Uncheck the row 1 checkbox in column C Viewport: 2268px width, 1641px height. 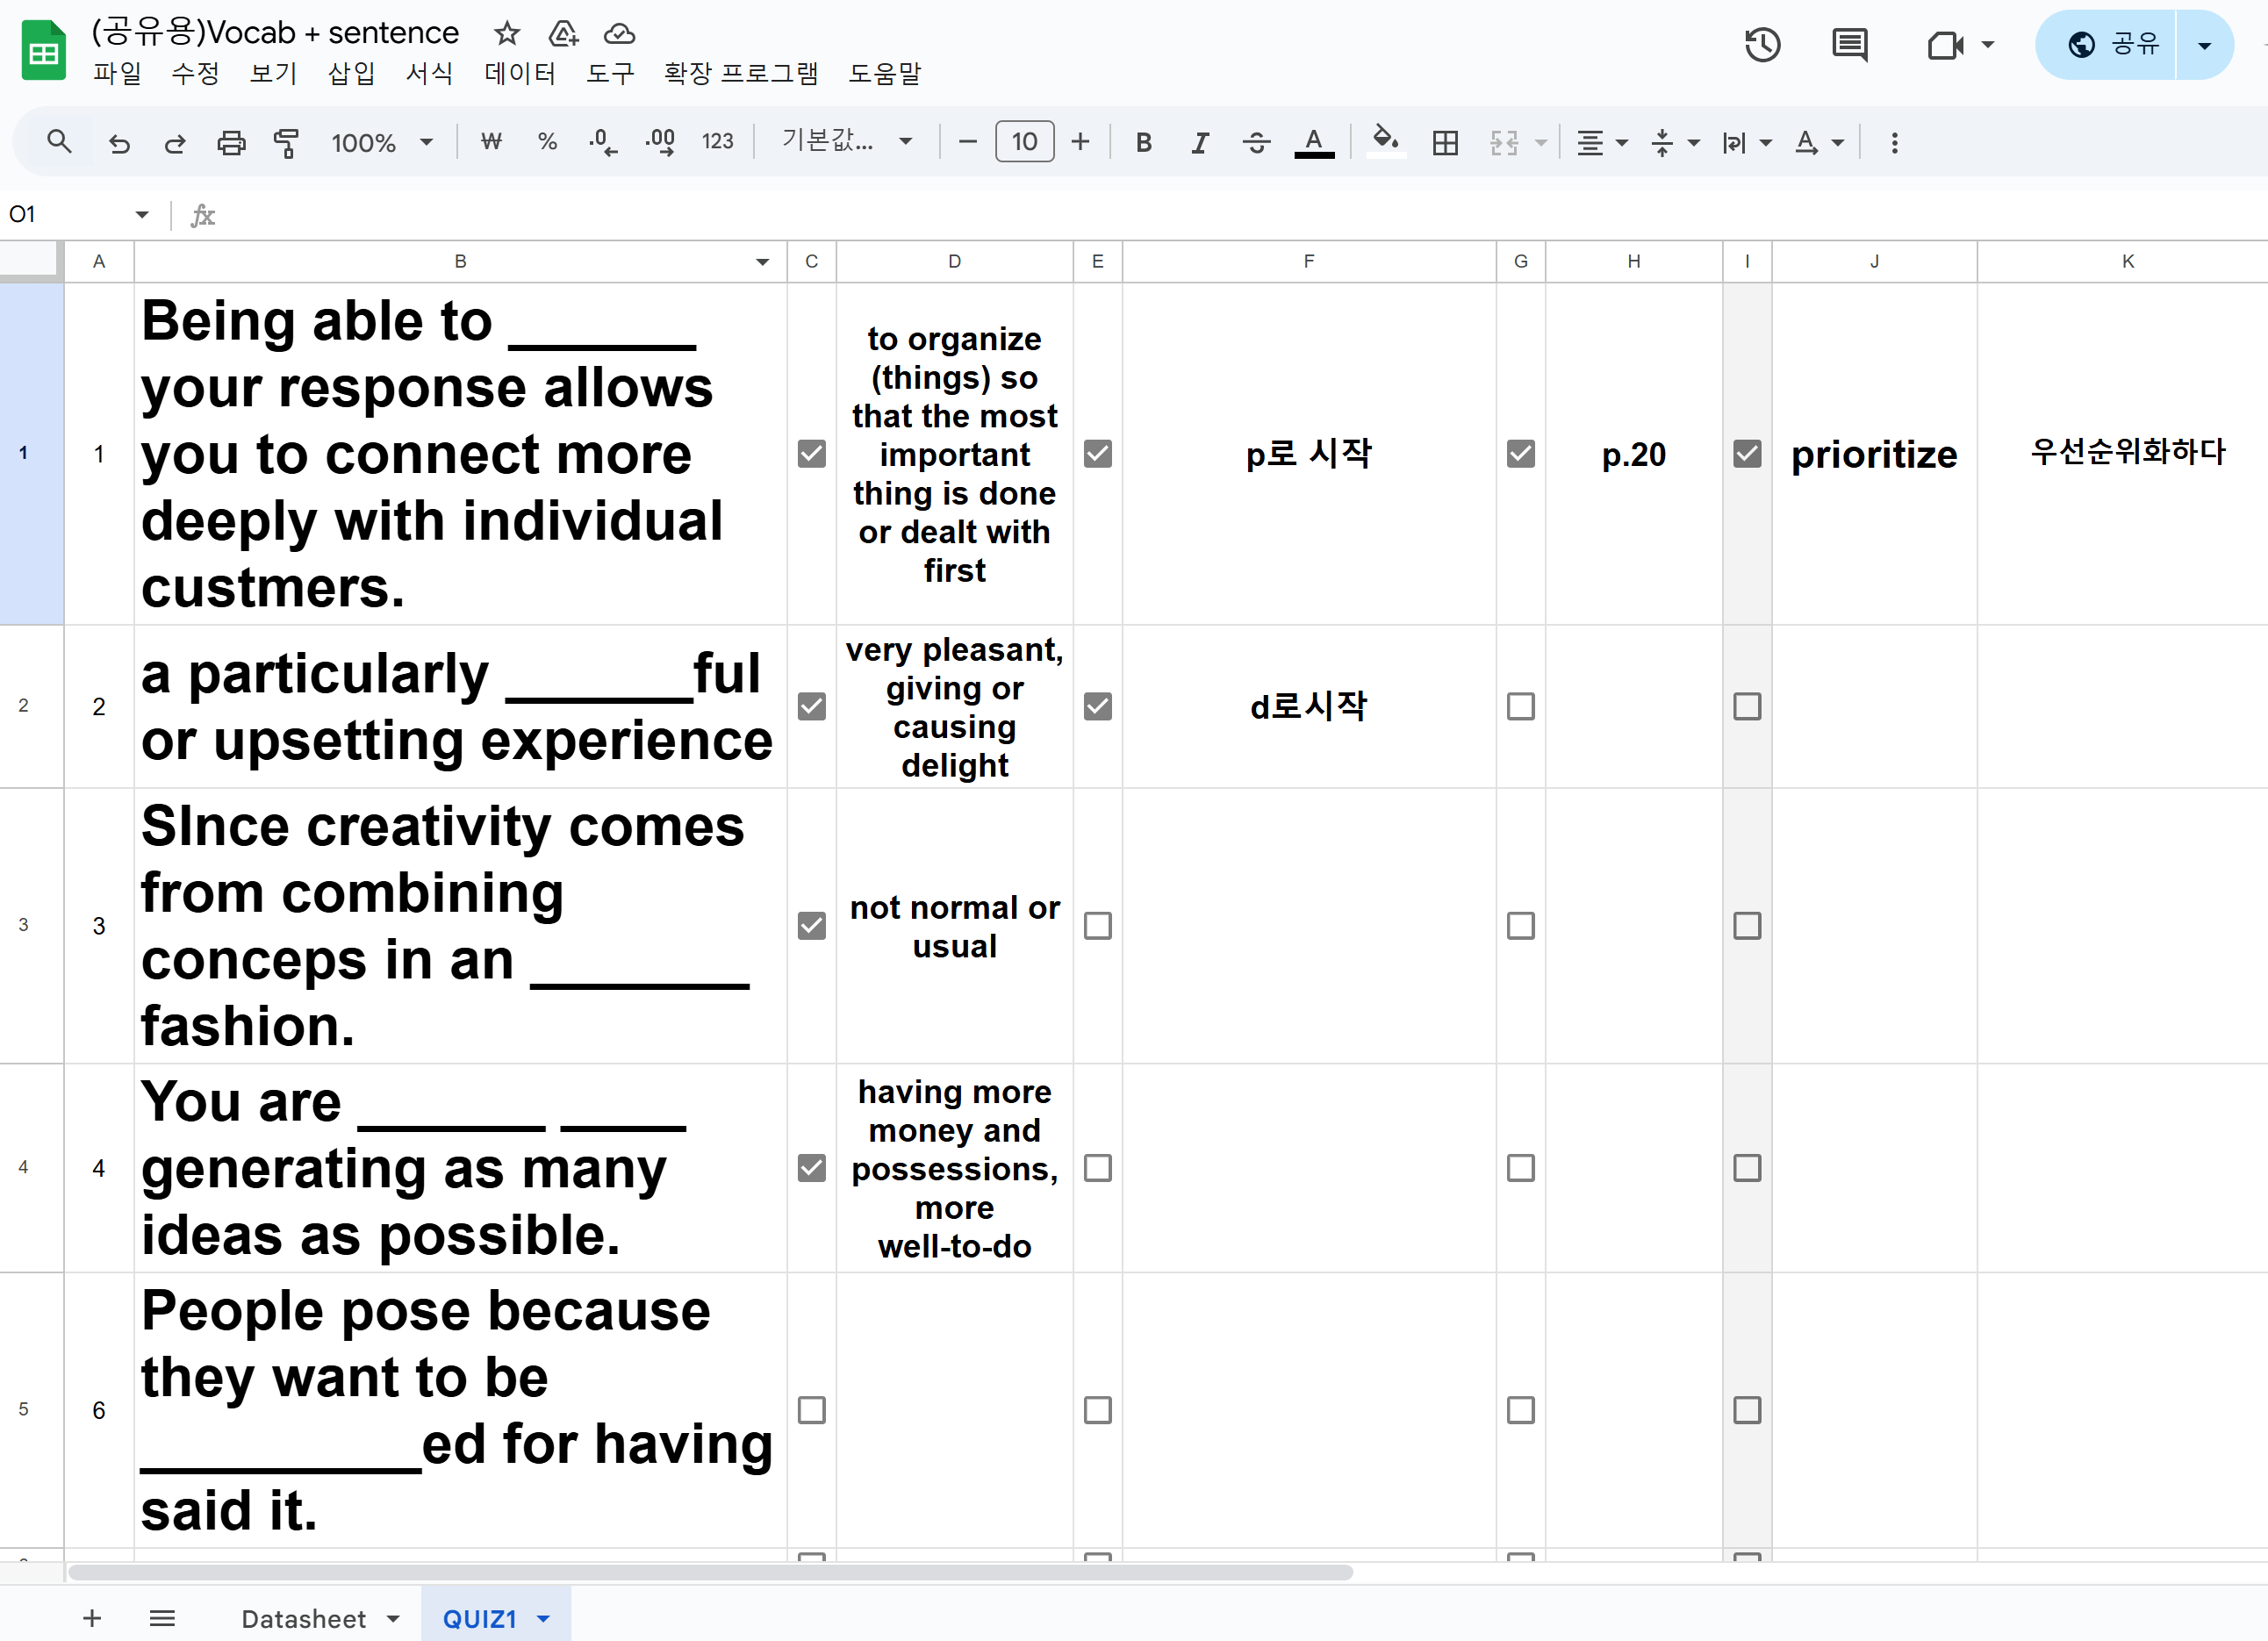point(811,454)
